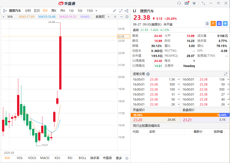Select the pencil drawing tool

click(114, 11)
